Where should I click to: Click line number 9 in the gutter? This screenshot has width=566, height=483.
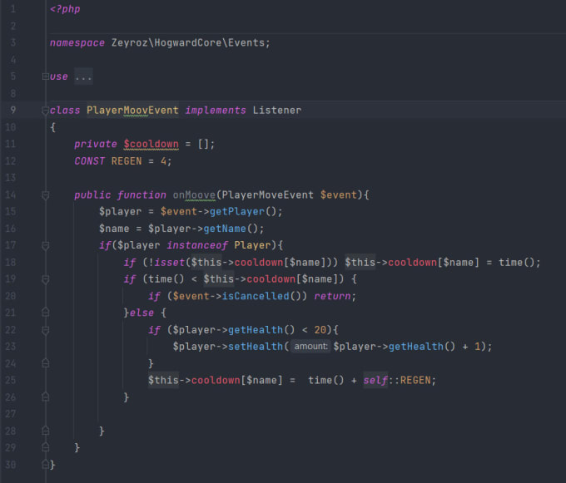(13, 110)
